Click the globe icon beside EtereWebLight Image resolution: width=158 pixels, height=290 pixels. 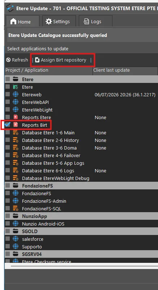(x=16, y=110)
